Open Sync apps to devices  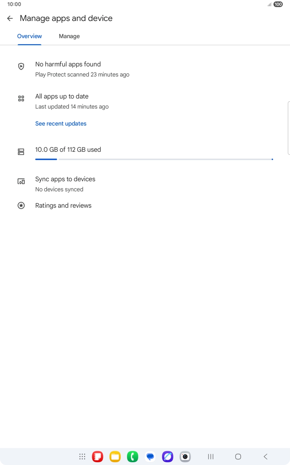[65, 179]
